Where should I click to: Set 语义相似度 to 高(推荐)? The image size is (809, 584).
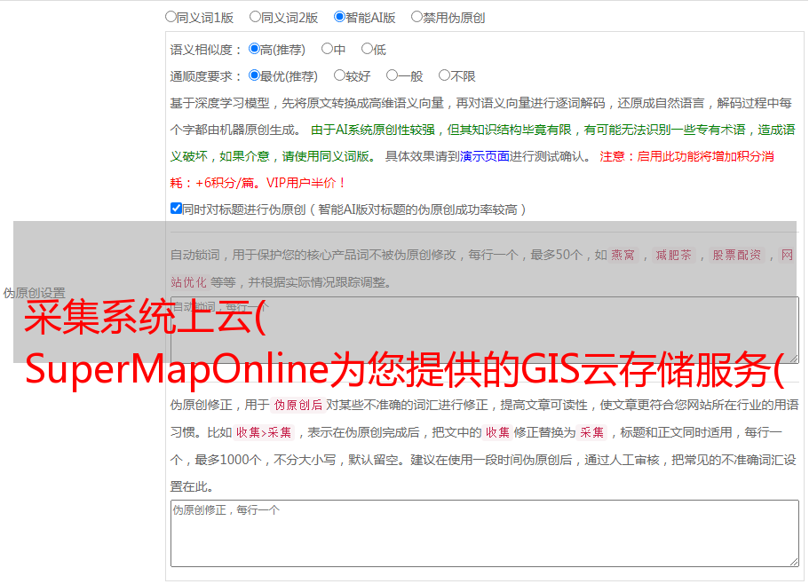pyautogui.click(x=254, y=49)
